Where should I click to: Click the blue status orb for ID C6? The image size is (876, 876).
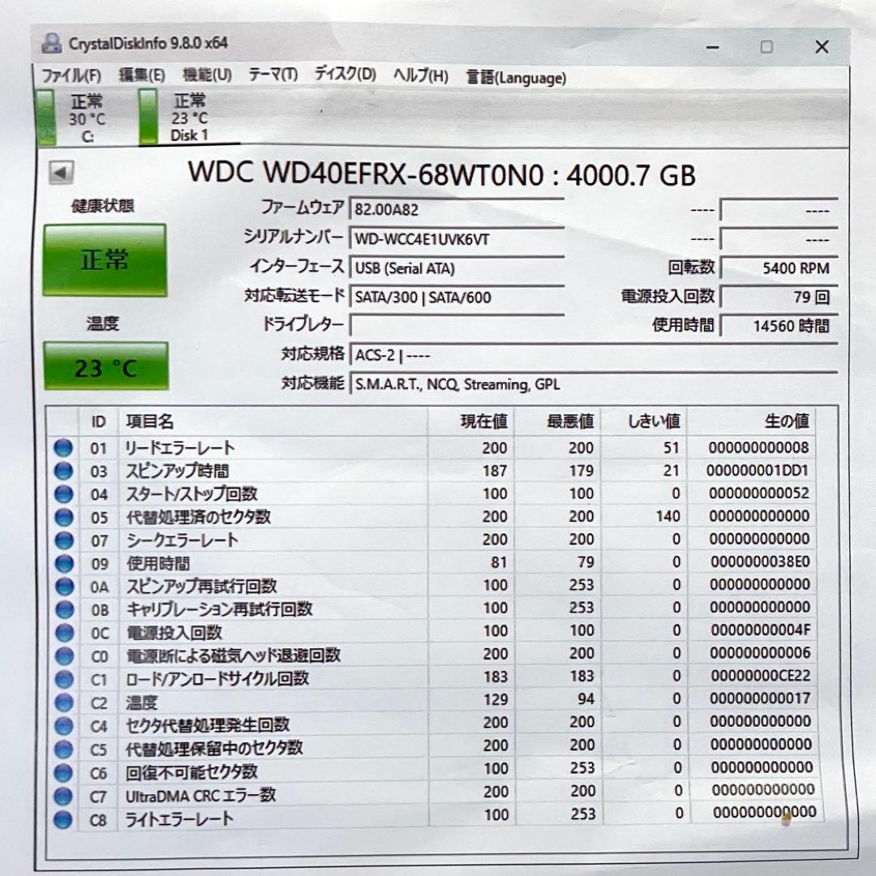coord(64,773)
